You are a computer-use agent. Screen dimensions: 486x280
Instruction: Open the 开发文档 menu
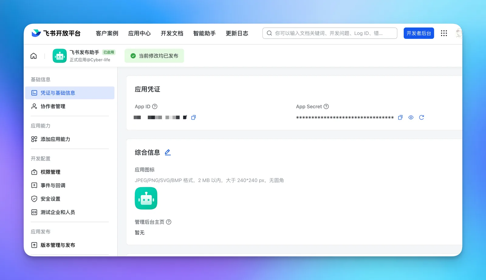tap(172, 33)
